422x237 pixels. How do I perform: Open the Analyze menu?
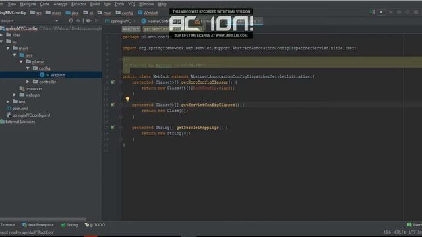(60, 4)
